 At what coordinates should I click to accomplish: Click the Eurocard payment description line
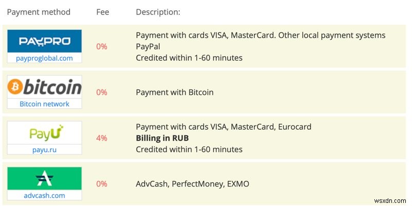point(224,127)
